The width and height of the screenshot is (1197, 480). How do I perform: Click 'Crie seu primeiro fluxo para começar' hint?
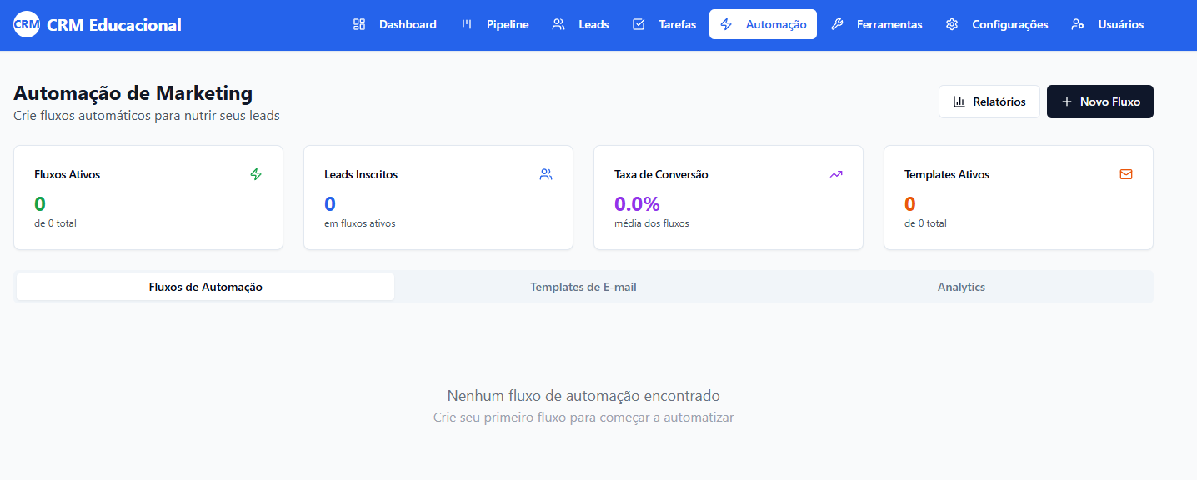[x=583, y=417]
